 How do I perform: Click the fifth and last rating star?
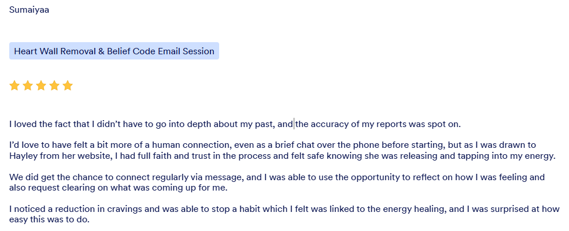68,86
